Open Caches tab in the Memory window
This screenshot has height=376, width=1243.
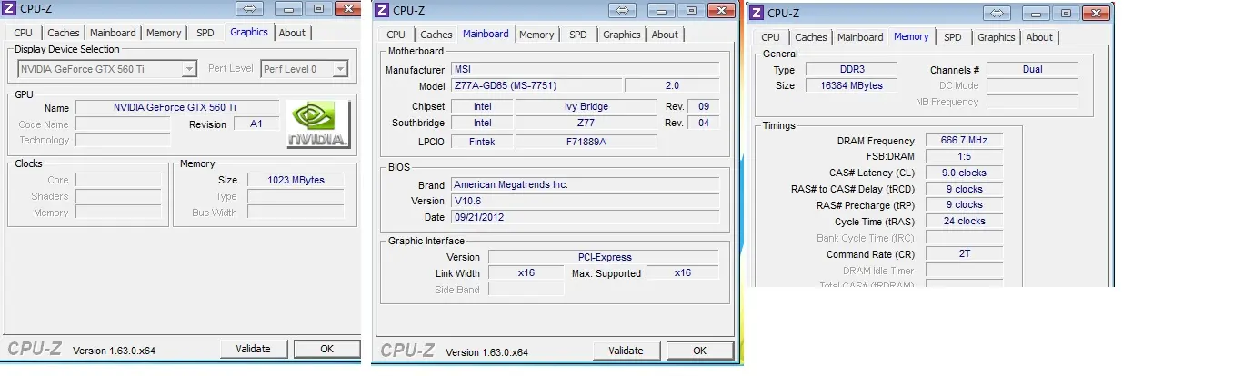click(811, 37)
